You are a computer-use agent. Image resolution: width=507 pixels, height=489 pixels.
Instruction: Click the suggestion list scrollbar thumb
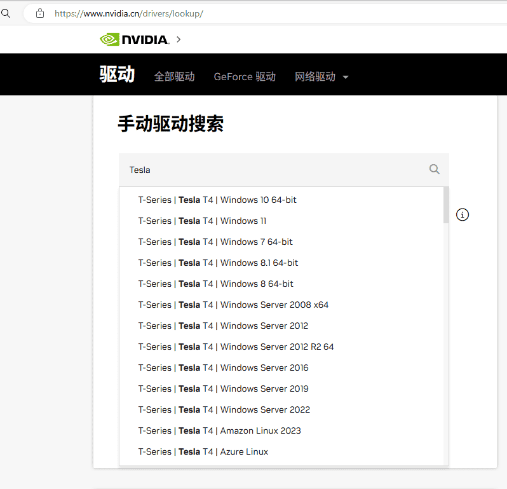tap(446, 205)
